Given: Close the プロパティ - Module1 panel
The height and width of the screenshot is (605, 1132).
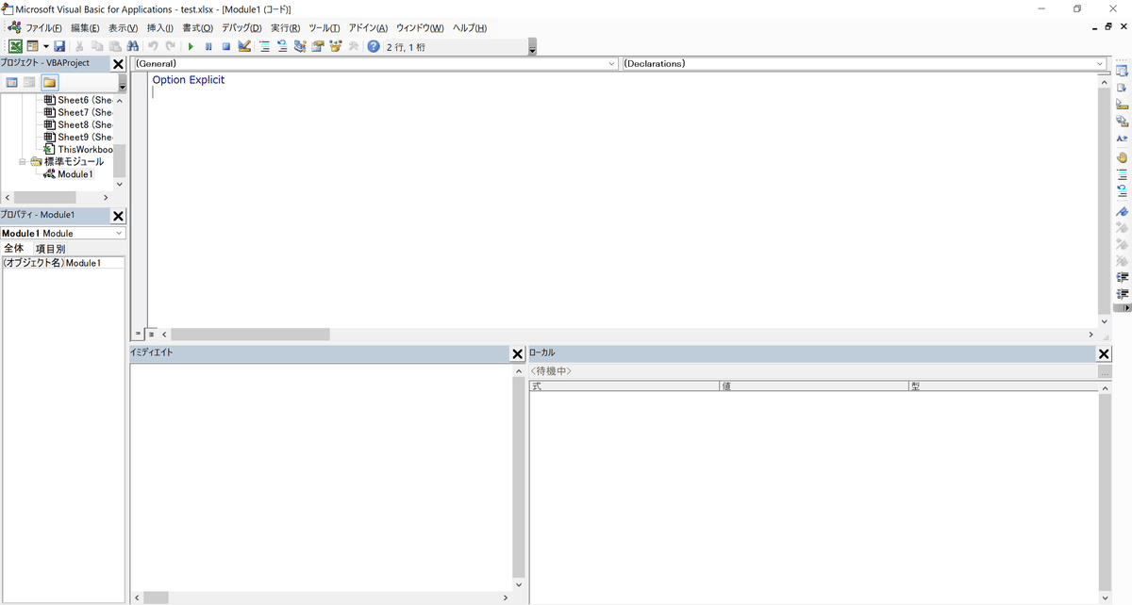Looking at the screenshot, I should click(118, 216).
